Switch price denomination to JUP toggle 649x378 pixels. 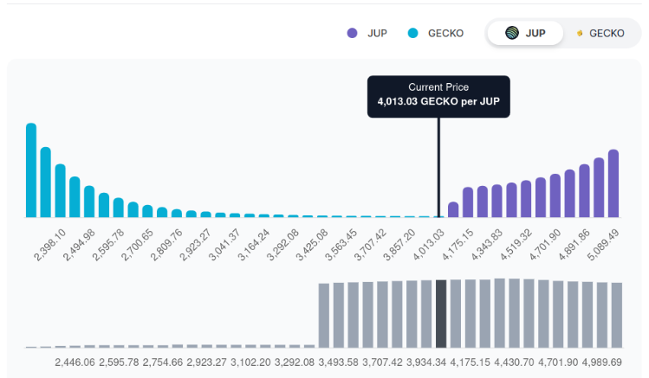pyautogui.click(x=525, y=33)
